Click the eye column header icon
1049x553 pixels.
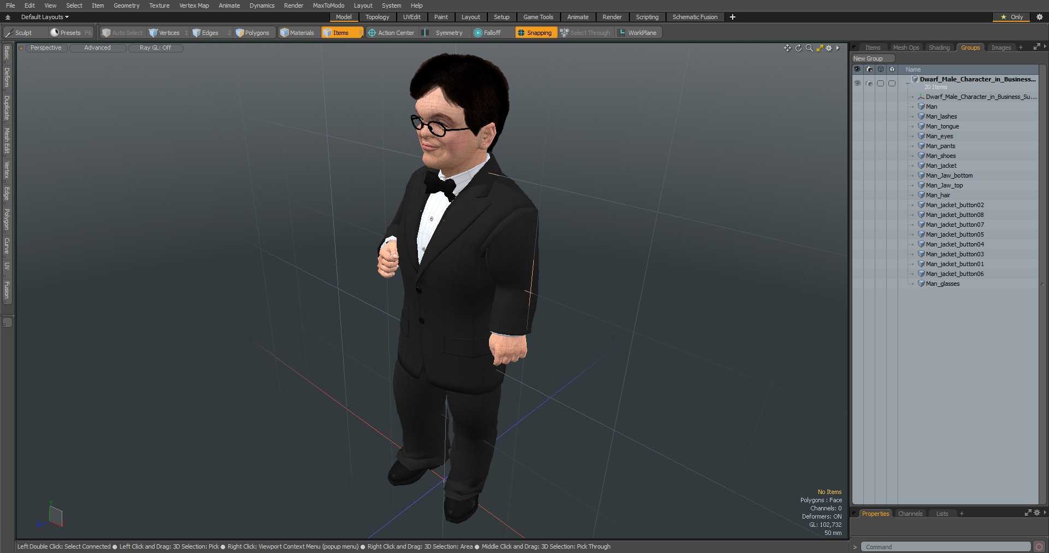pos(857,69)
